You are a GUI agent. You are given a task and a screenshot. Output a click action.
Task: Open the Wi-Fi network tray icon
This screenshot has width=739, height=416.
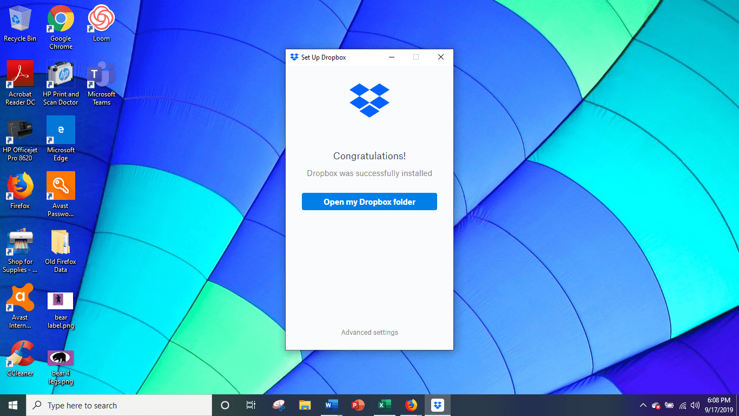point(683,405)
